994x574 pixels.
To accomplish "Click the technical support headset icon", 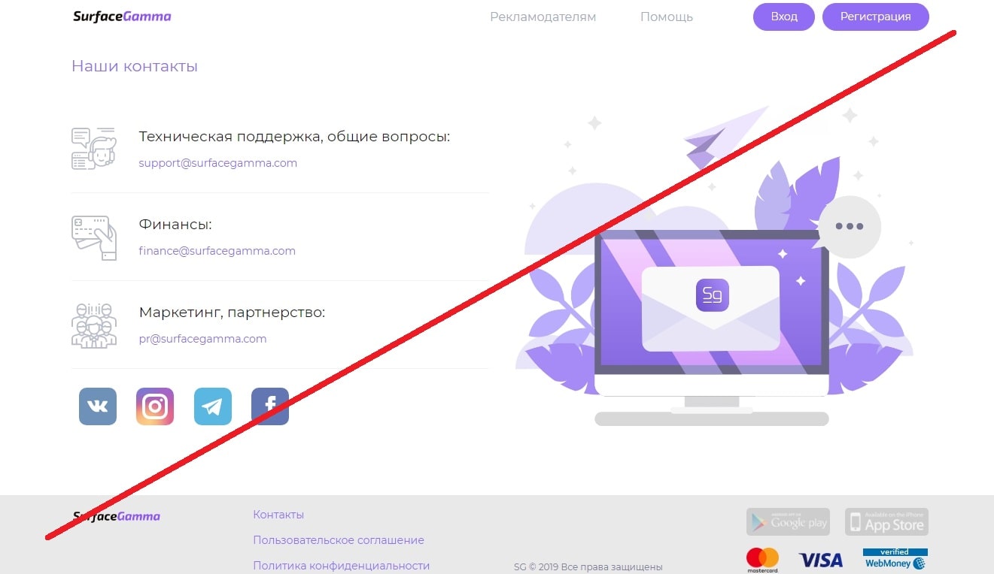I will coord(94,148).
